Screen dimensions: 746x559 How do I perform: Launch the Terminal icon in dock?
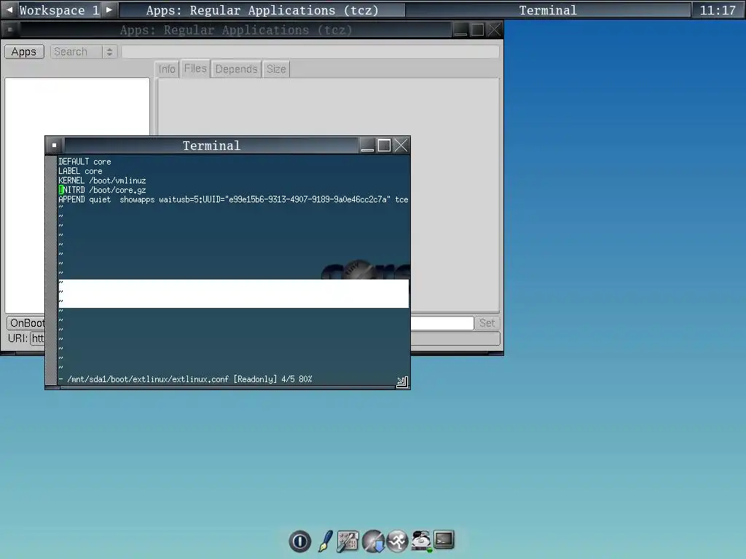coord(444,540)
